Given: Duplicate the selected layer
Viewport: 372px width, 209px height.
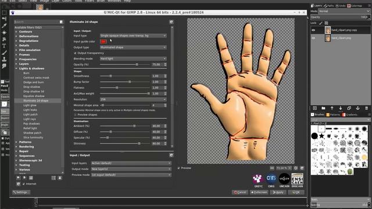Looking at the screenshot, I should [349, 108].
